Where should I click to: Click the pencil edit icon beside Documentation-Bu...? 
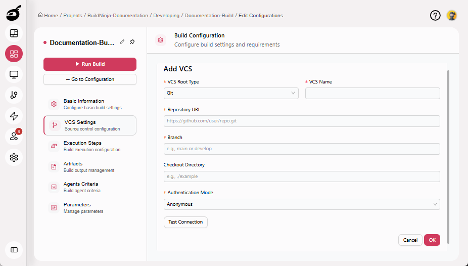coord(122,42)
